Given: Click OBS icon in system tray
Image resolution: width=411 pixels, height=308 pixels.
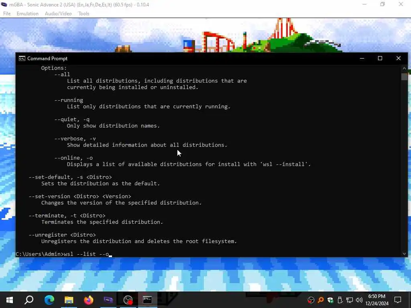Looking at the screenshot, I should [311, 300].
